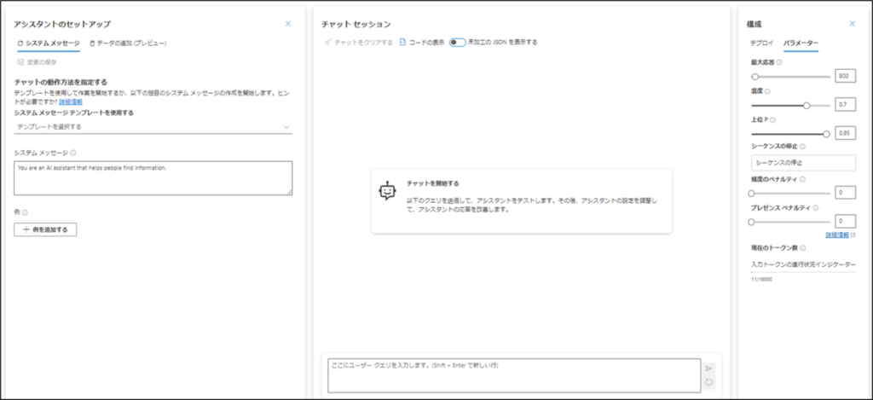Click inside the システム メッセージ text area
Screen dimensions: 873x400
pos(153,178)
